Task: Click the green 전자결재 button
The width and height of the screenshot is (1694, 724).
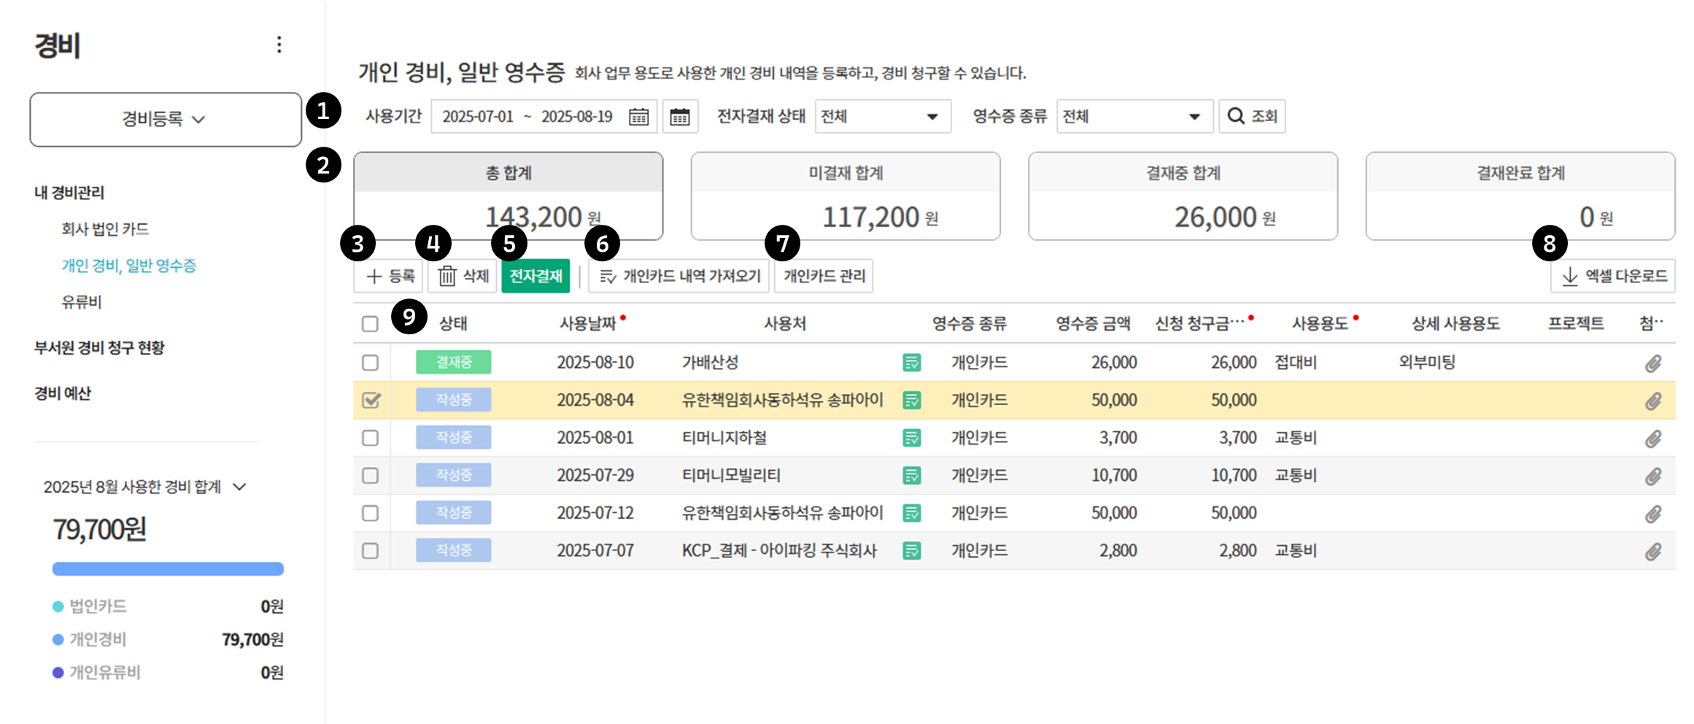Action: (535, 276)
